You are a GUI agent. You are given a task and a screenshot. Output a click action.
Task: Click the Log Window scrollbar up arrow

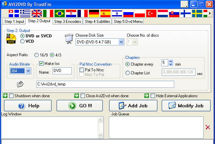click(100, 120)
